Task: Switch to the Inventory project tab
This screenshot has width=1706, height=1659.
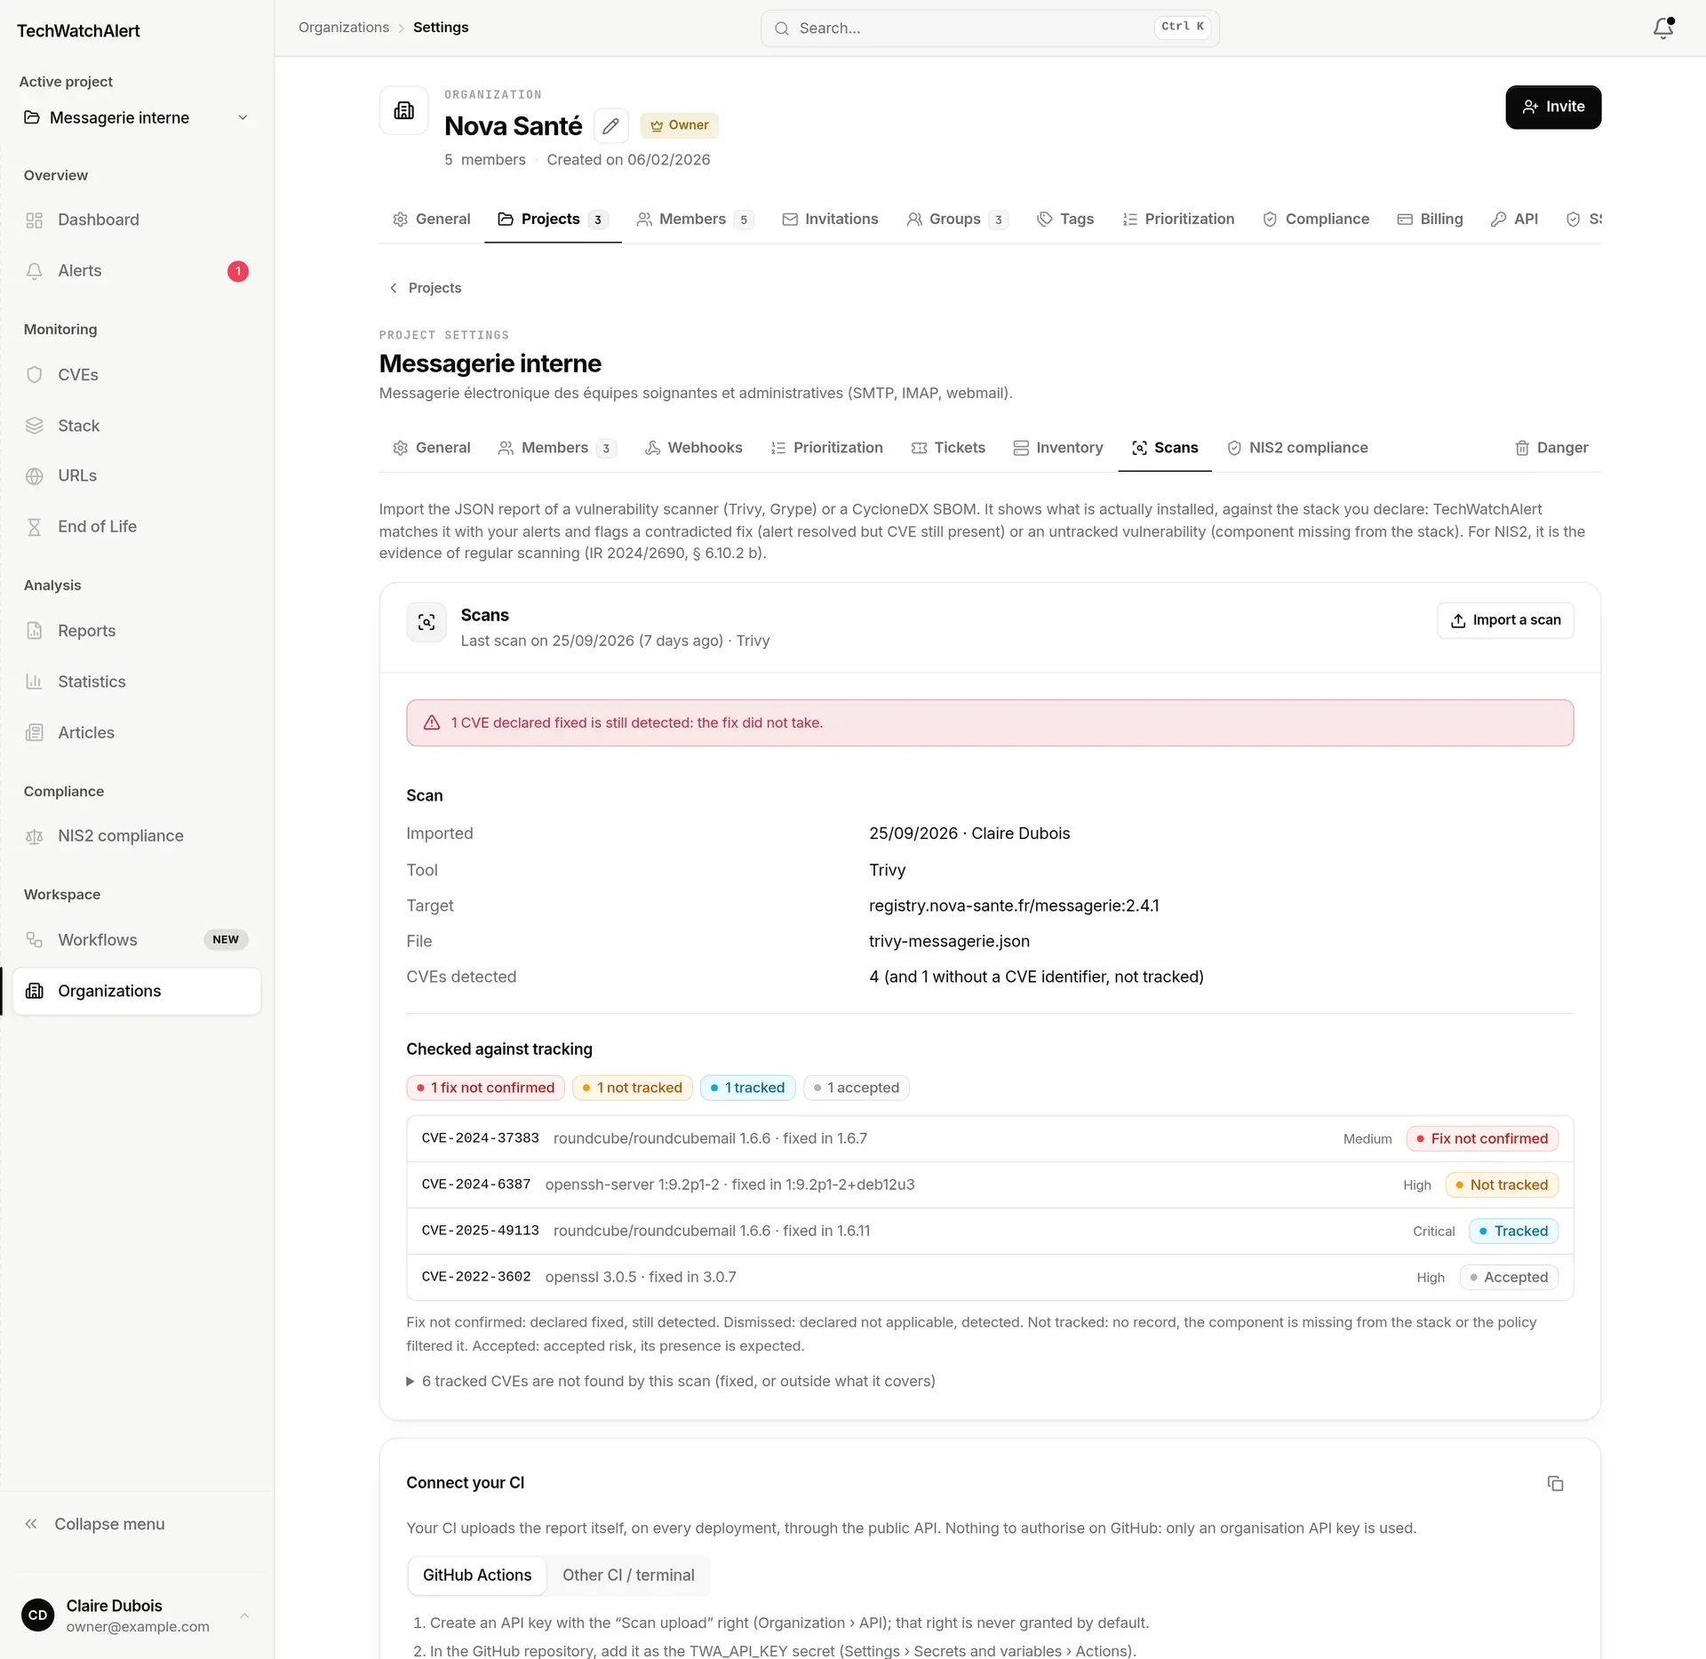Action: pyautogui.click(x=1057, y=448)
